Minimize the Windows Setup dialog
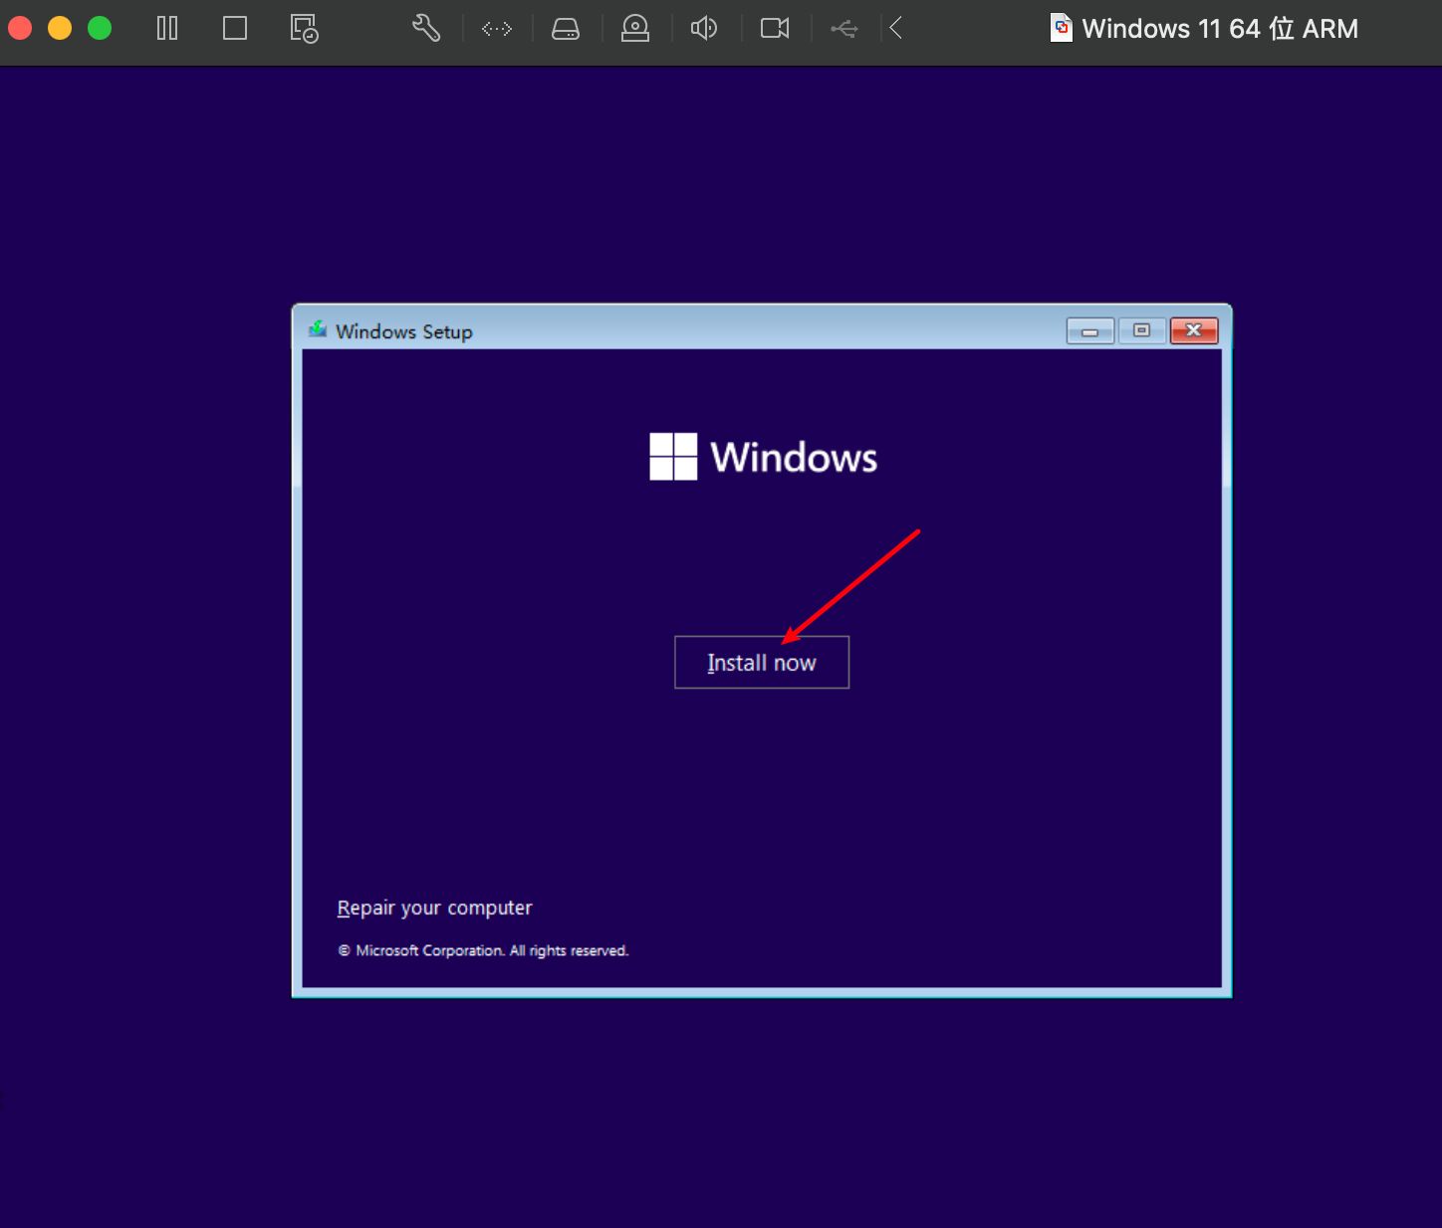This screenshot has width=1442, height=1228. (1090, 330)
